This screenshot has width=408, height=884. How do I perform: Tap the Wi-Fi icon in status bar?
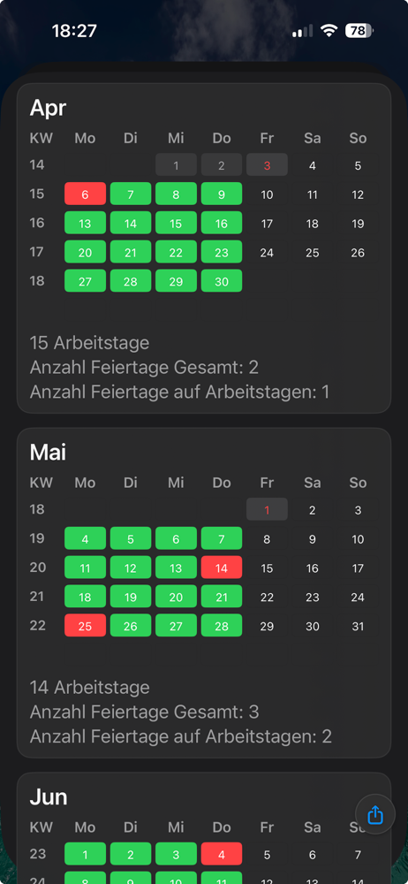click(x=329, y=31)
